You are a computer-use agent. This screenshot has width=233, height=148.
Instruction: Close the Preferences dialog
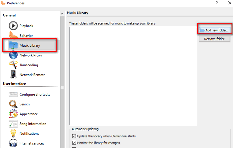point(230,3)
